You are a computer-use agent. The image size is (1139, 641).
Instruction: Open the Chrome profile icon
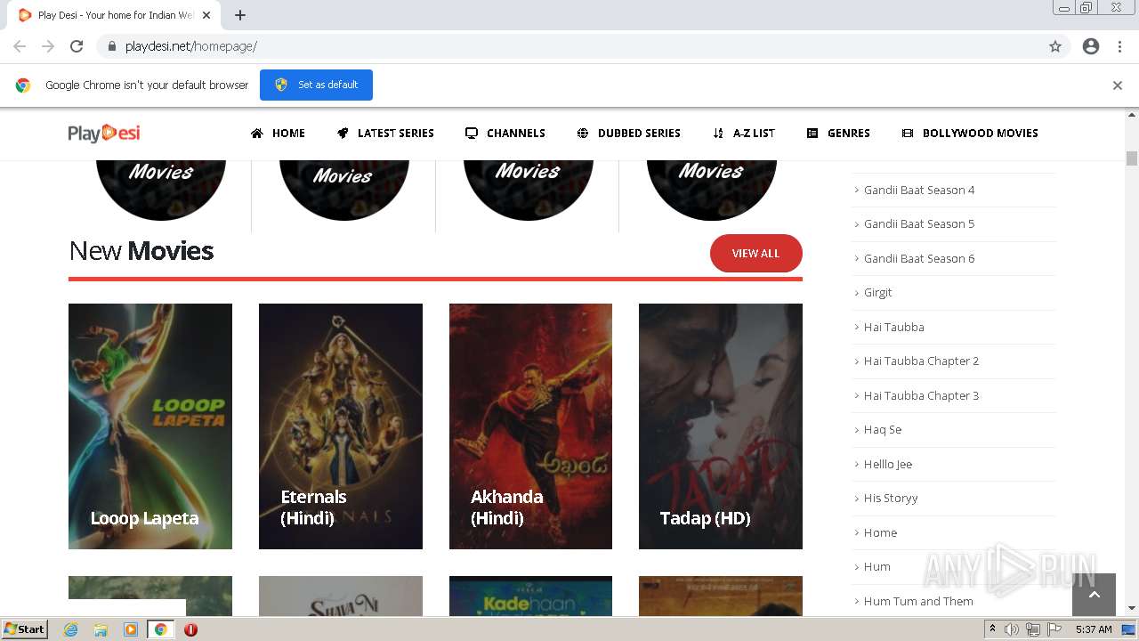(x=1091, y=46)
